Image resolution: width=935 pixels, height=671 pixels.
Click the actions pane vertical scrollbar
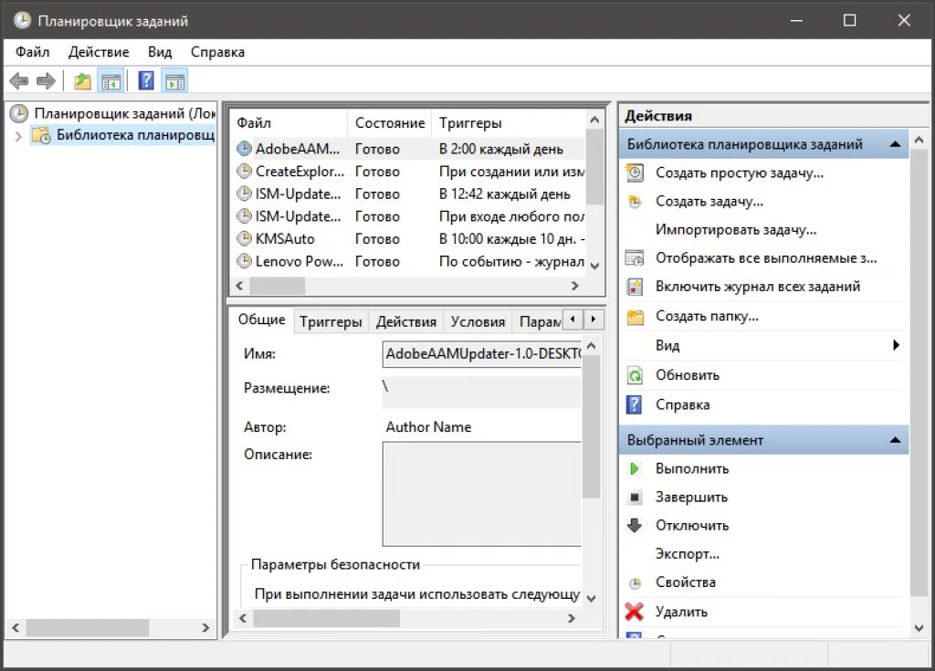click(x=919, y=372)
